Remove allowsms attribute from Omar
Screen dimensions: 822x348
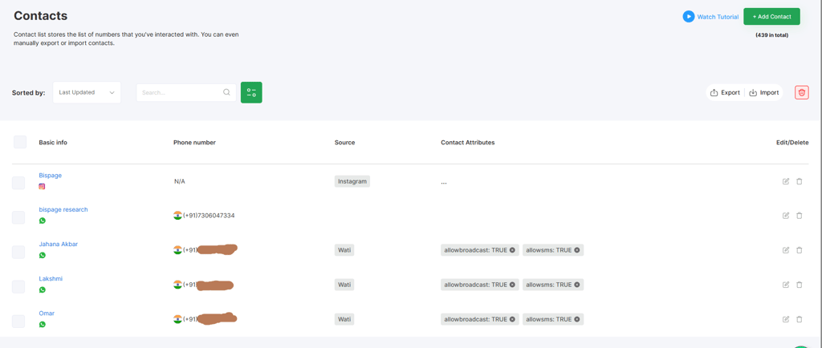(576, 319)
